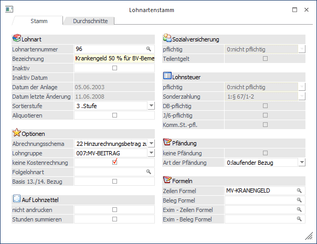
Task: Click the Pfändung section icon
Action: click(x=167, y=142)
